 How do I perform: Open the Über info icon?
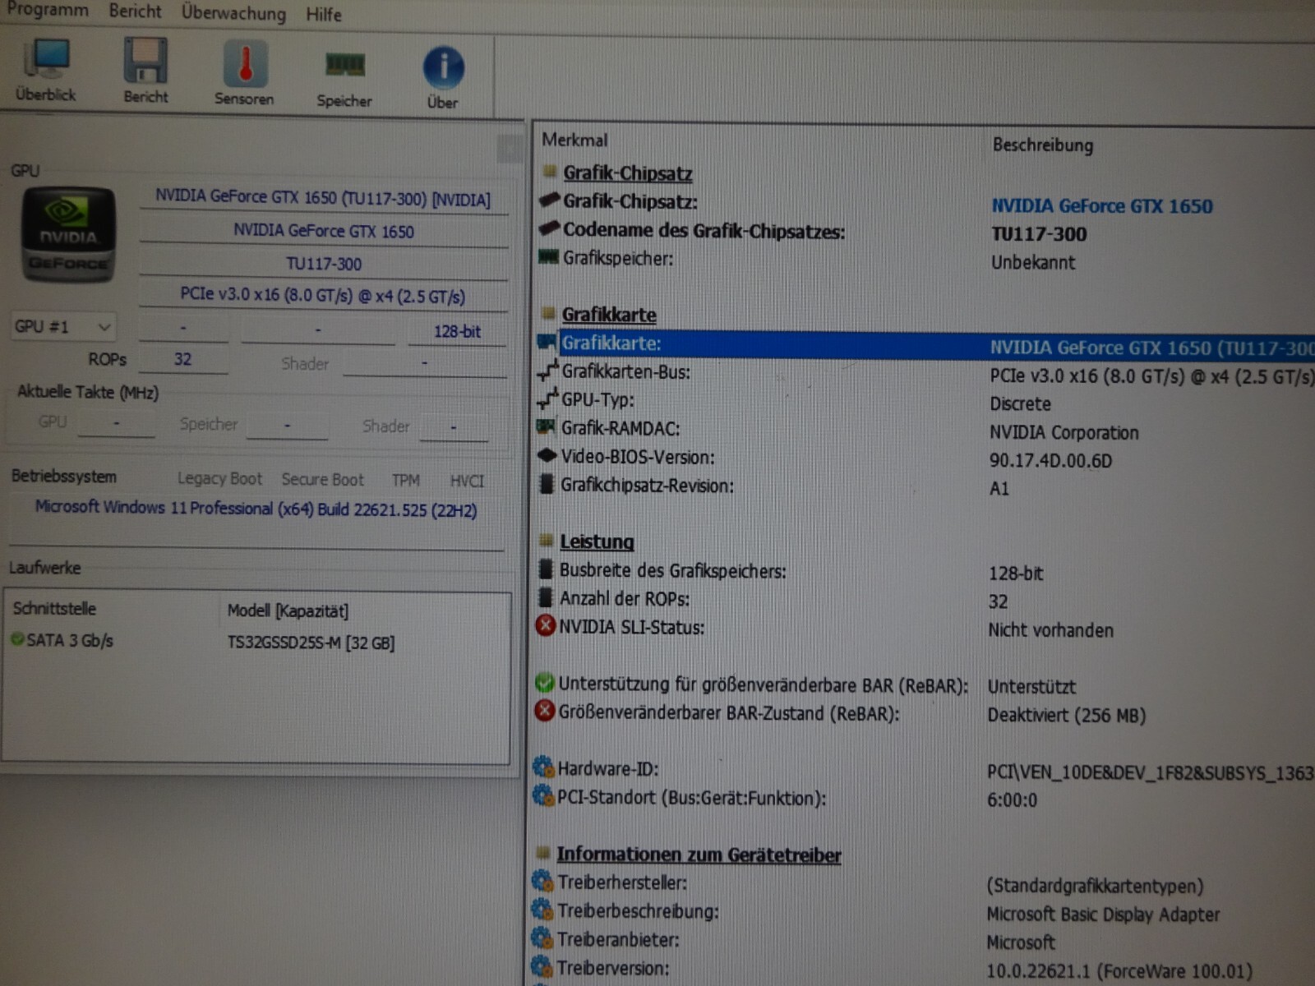coord(443,77)
